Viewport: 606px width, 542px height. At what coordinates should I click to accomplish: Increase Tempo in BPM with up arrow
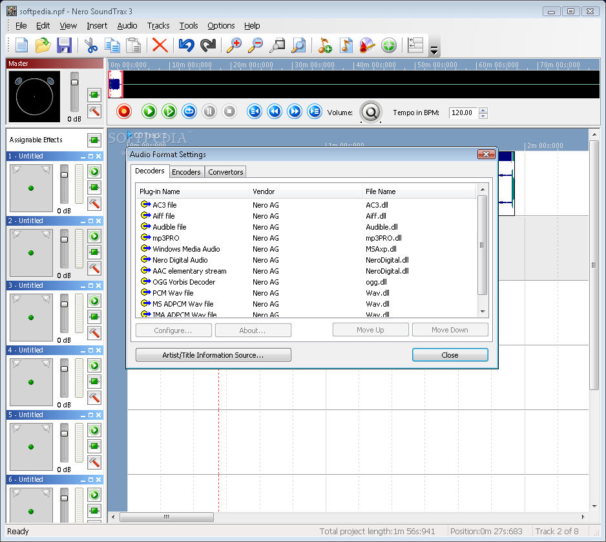pos(483,110)
